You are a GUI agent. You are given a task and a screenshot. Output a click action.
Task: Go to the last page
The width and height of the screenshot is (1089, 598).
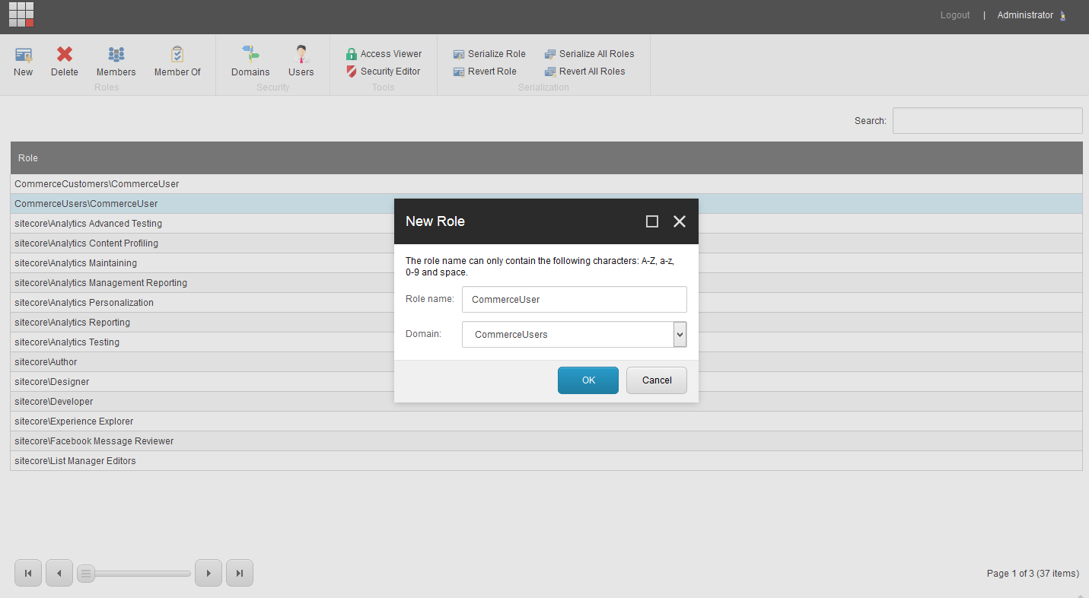coord(240,573)
